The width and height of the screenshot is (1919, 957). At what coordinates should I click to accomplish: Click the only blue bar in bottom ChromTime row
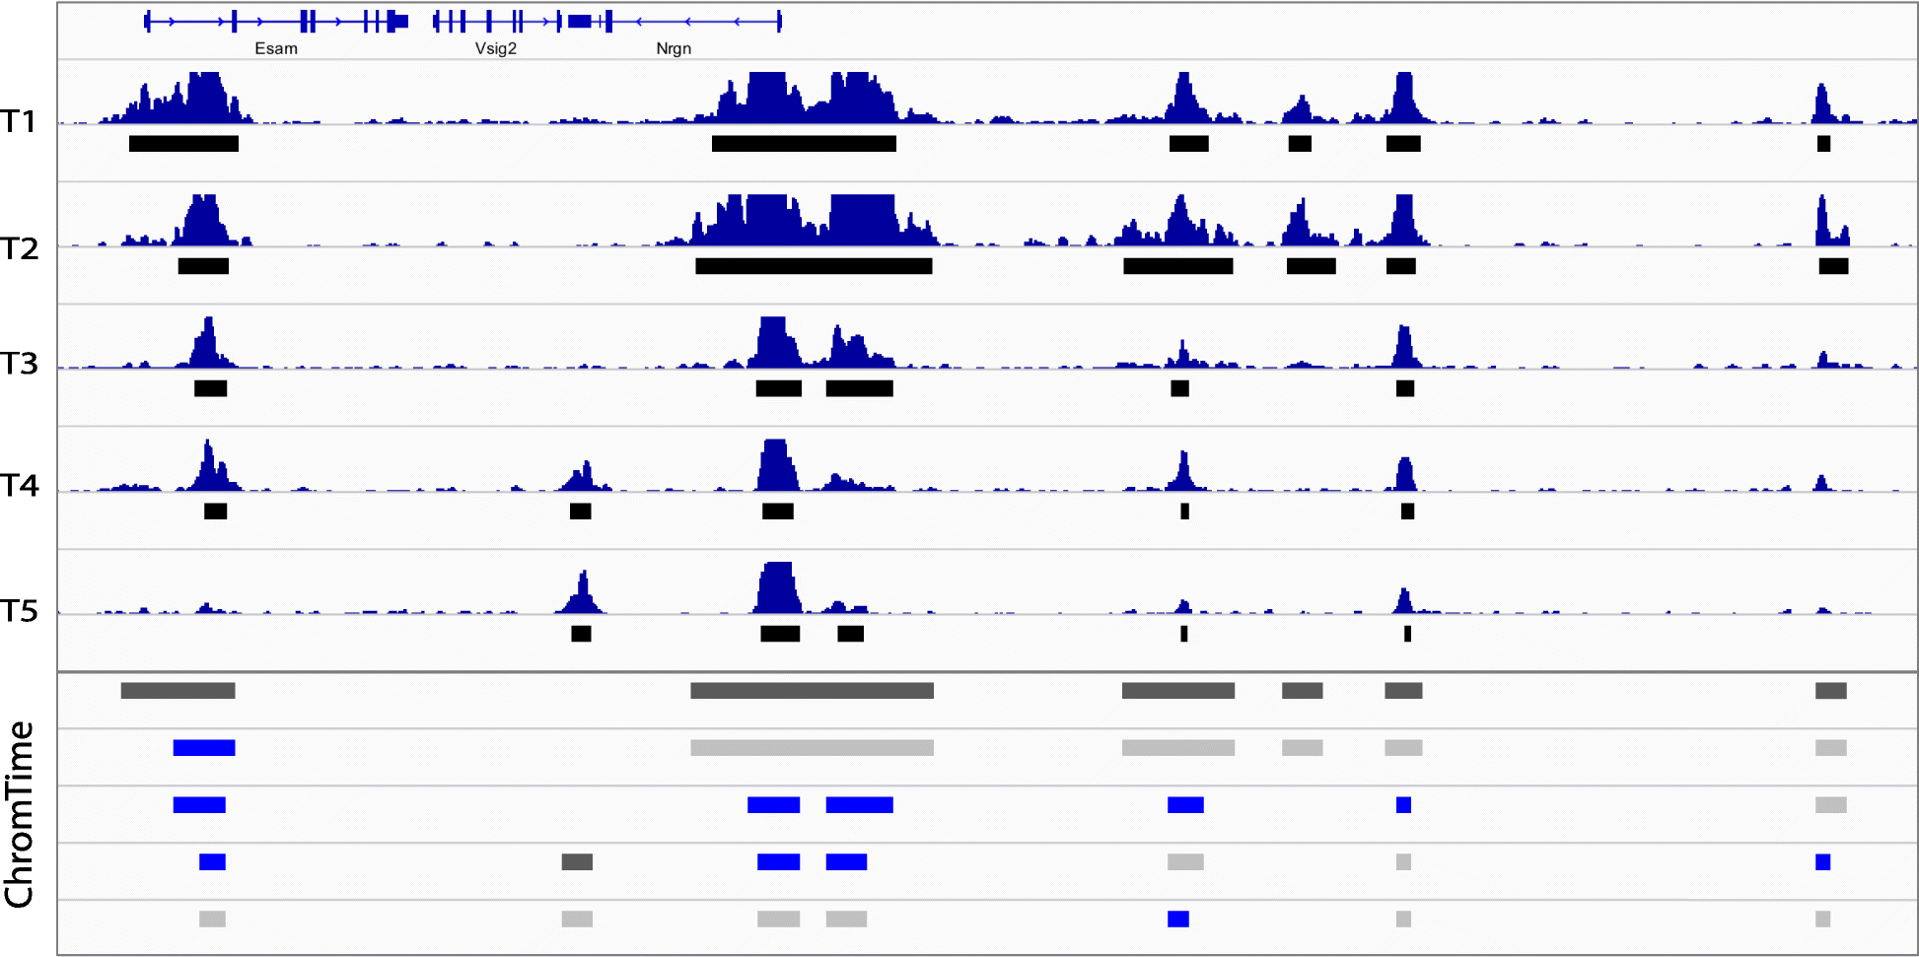point(1177,920)
